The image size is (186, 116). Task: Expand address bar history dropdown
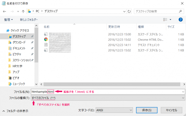point(124,12)
